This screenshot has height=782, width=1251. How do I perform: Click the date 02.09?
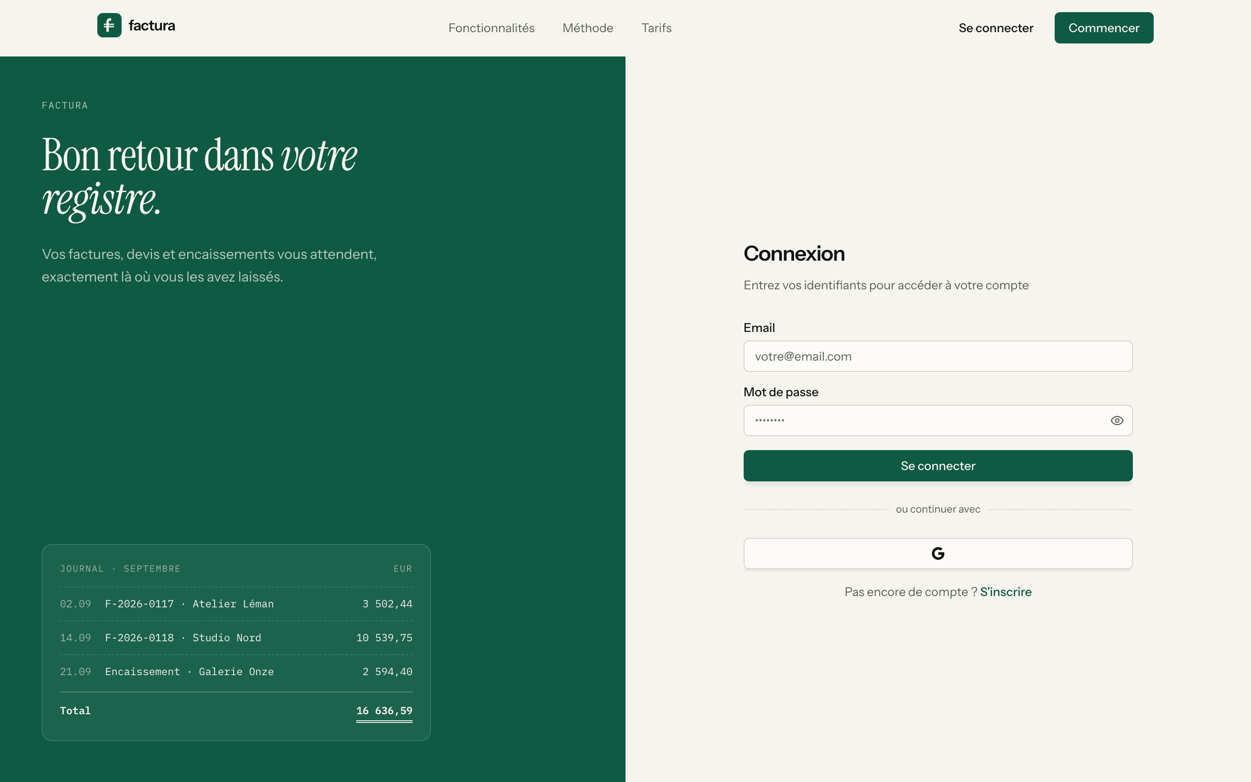point(76,603)
